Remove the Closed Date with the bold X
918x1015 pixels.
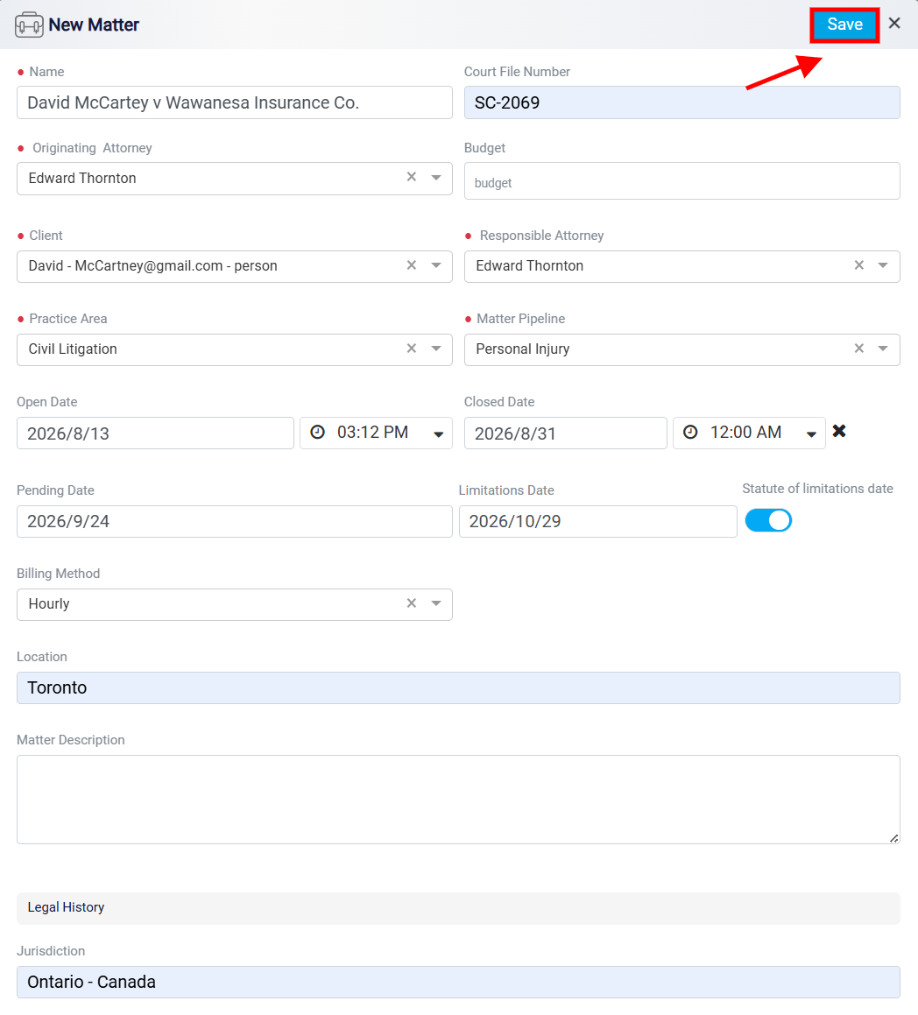click(839, 431)
